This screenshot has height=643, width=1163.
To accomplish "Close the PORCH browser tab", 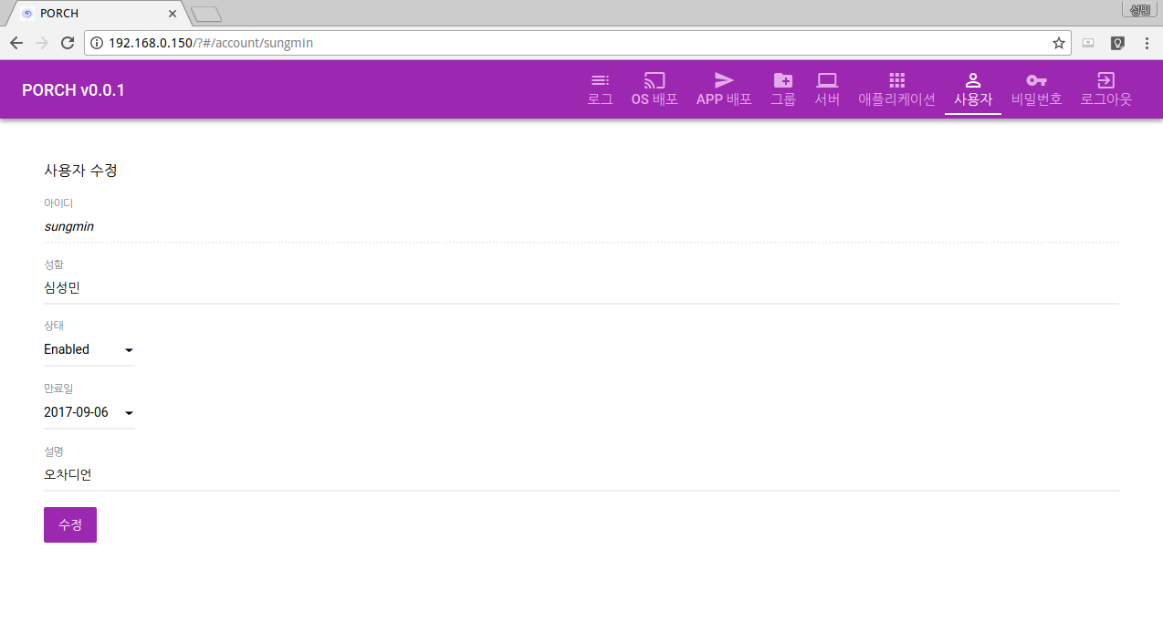I will (173, 14).
